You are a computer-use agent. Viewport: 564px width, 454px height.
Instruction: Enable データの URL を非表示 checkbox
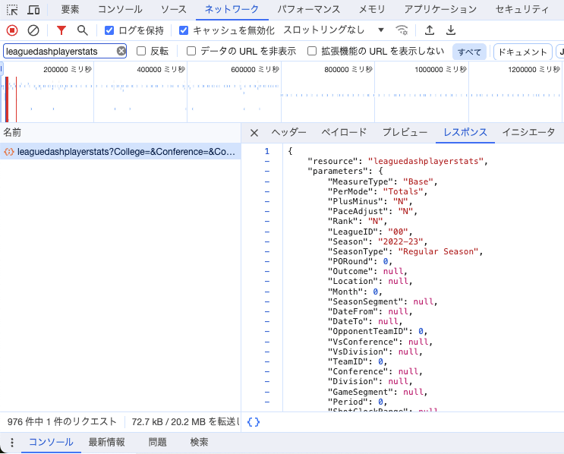(x=191, y=51)
